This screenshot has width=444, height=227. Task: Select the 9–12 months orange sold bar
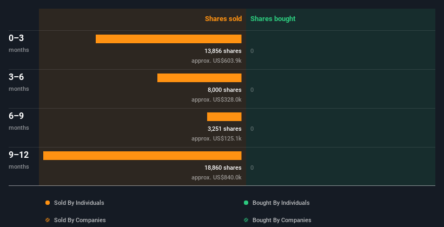pyautogui.click(x=142, y=156)
